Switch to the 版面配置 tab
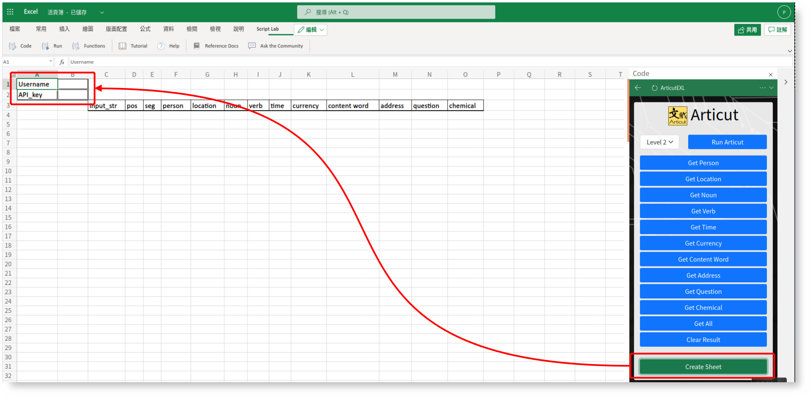This screenshot has width=810, height=397. coord(116,29)
